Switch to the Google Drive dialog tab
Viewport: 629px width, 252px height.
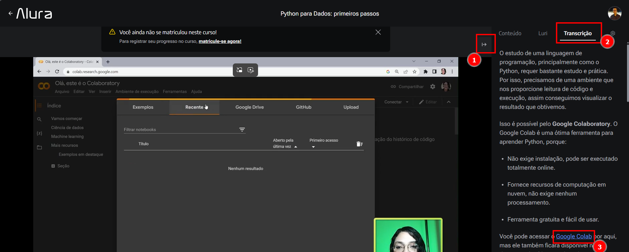pos(249,107)
